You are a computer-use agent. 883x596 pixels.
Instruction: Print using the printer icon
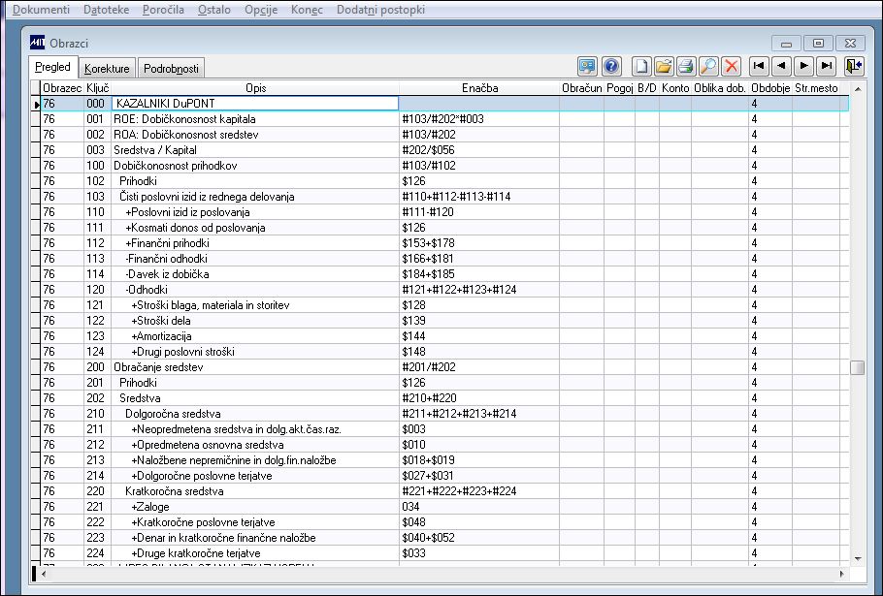click(x=686, y=66)
